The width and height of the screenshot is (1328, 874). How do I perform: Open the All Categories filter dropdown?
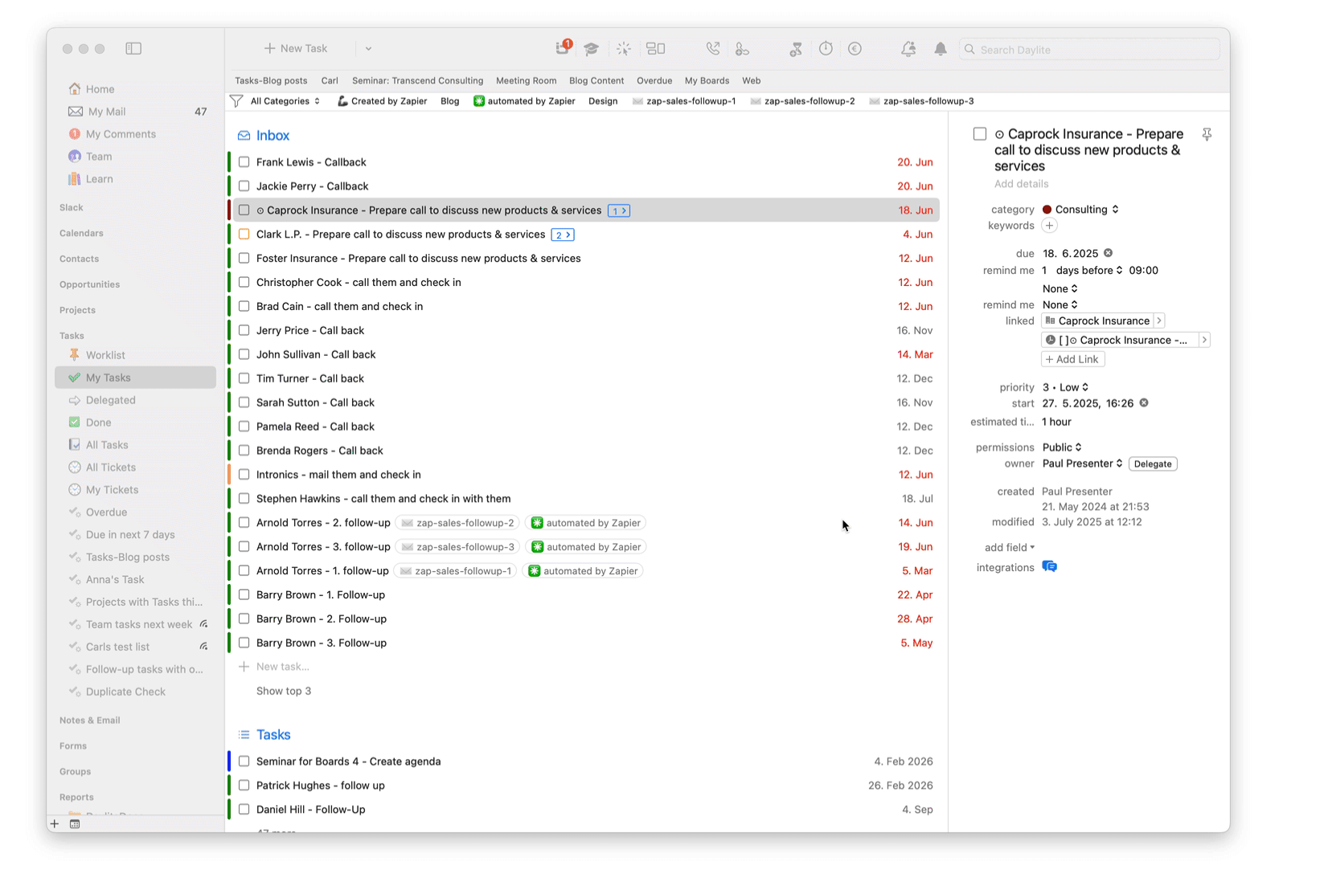pyautogui.click(x=285, y=101)
